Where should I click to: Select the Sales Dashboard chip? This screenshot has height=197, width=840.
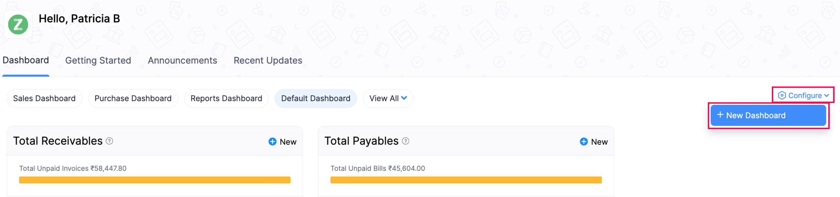click(x=44, y=98)
